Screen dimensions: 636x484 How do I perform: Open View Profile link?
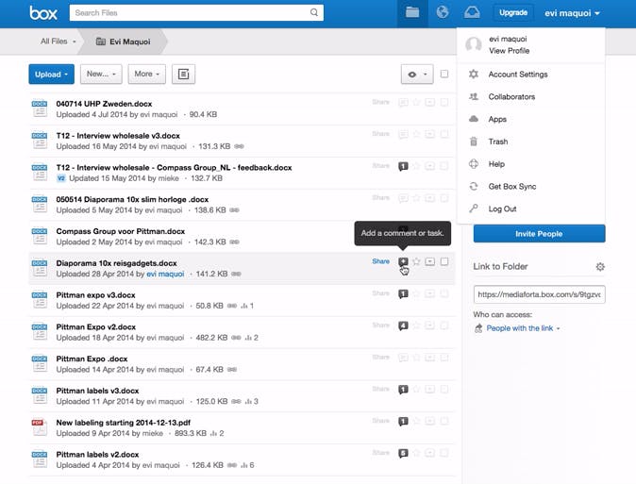[x=509, y=51]
